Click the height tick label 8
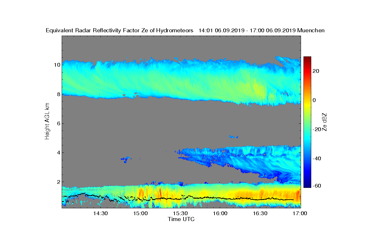 click(58, 94)
